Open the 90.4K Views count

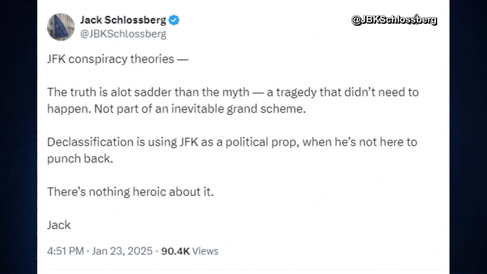pyautogui.click(x=190, y=251)
